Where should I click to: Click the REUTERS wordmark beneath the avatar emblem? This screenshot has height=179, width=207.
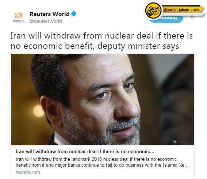coord(18,21)
